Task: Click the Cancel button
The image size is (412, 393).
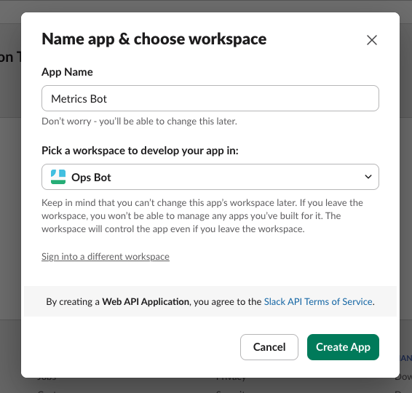Action: tap(269, 347)
